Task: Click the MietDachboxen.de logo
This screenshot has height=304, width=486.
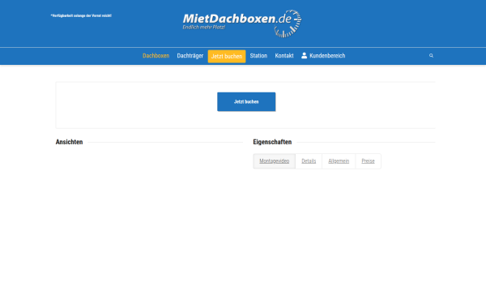Action: pyautogui.click(x=242, y=24)
